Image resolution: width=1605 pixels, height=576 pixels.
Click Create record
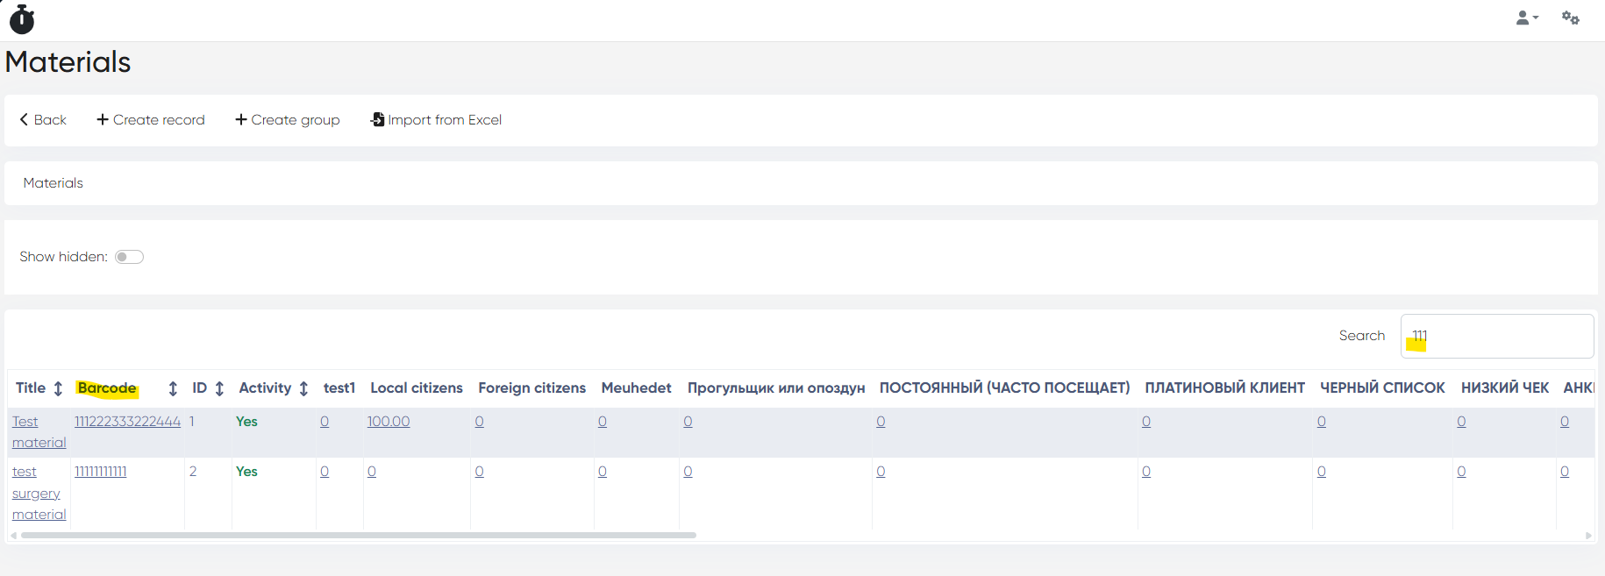(151, 120)
